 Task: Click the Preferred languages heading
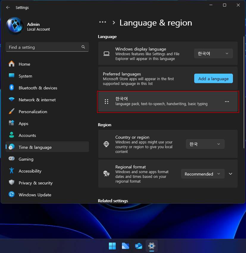(x=122, y=74)
